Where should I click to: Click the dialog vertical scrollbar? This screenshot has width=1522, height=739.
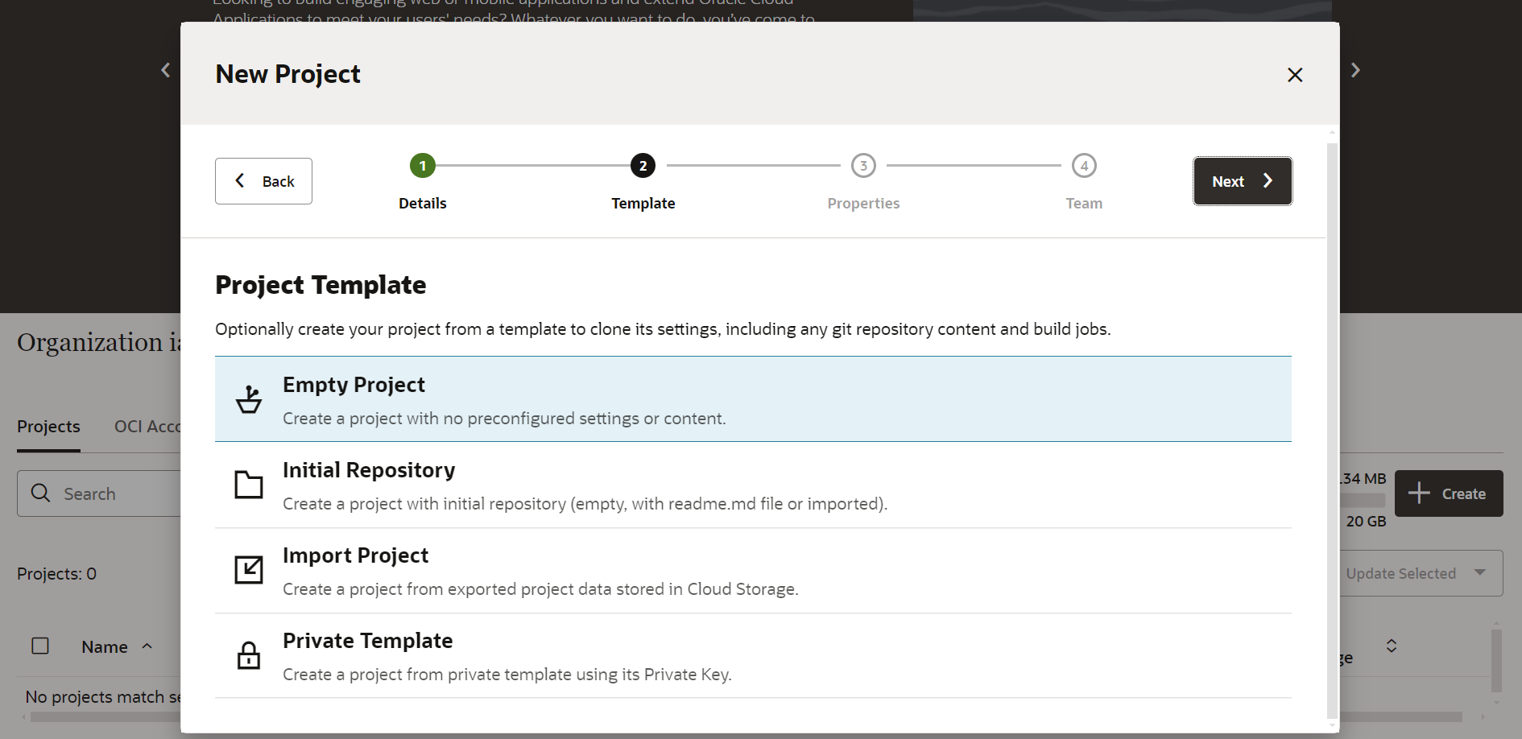[x=1332, y=431]
